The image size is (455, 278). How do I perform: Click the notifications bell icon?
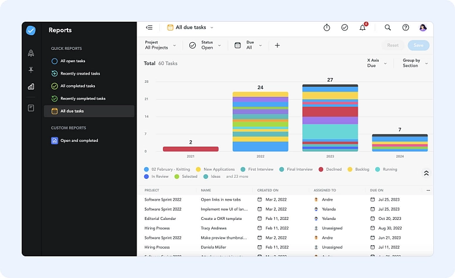tap(362, 28)
